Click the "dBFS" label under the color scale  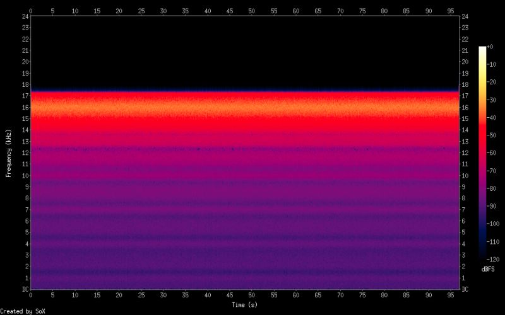(x=488, y=270)
